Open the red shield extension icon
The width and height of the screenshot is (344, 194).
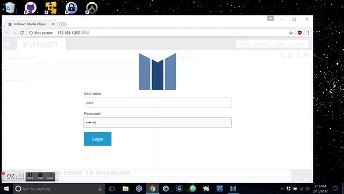(x=300, y=33)
